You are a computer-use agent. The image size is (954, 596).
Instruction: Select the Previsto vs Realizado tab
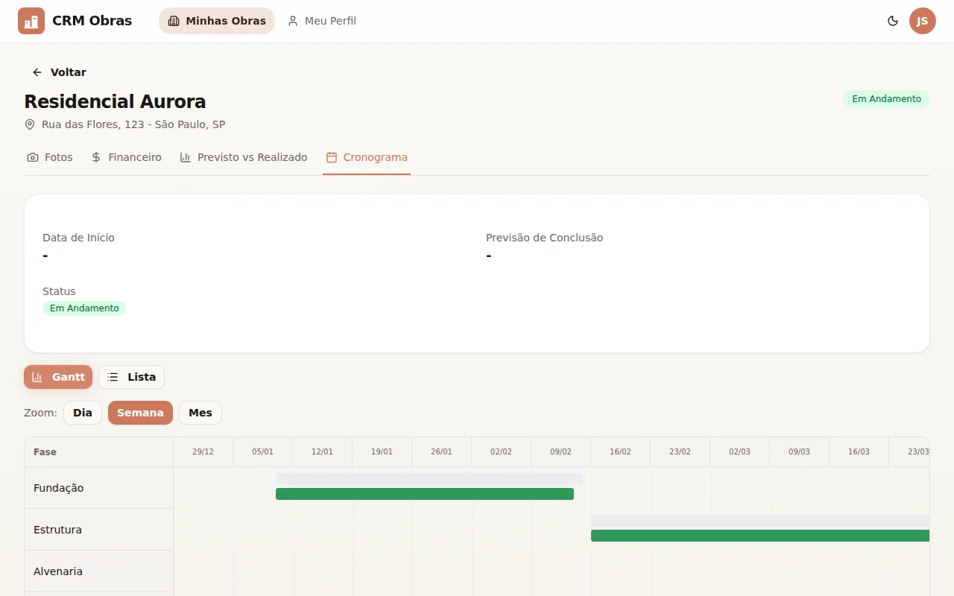click(244, 157)
